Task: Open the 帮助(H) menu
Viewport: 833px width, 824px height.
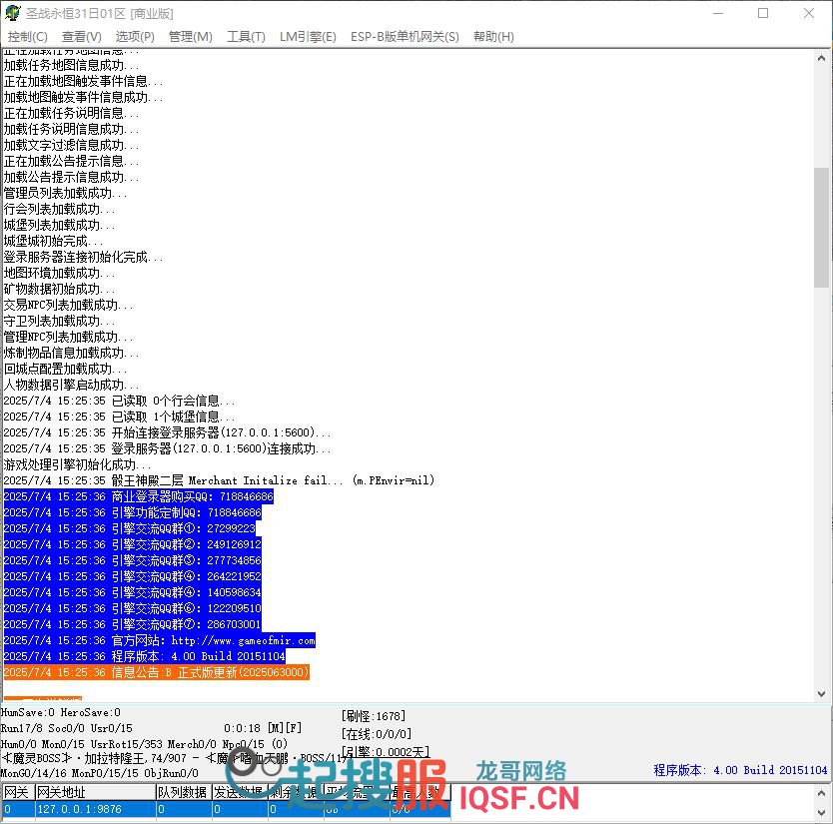Action: click(493, 37)
